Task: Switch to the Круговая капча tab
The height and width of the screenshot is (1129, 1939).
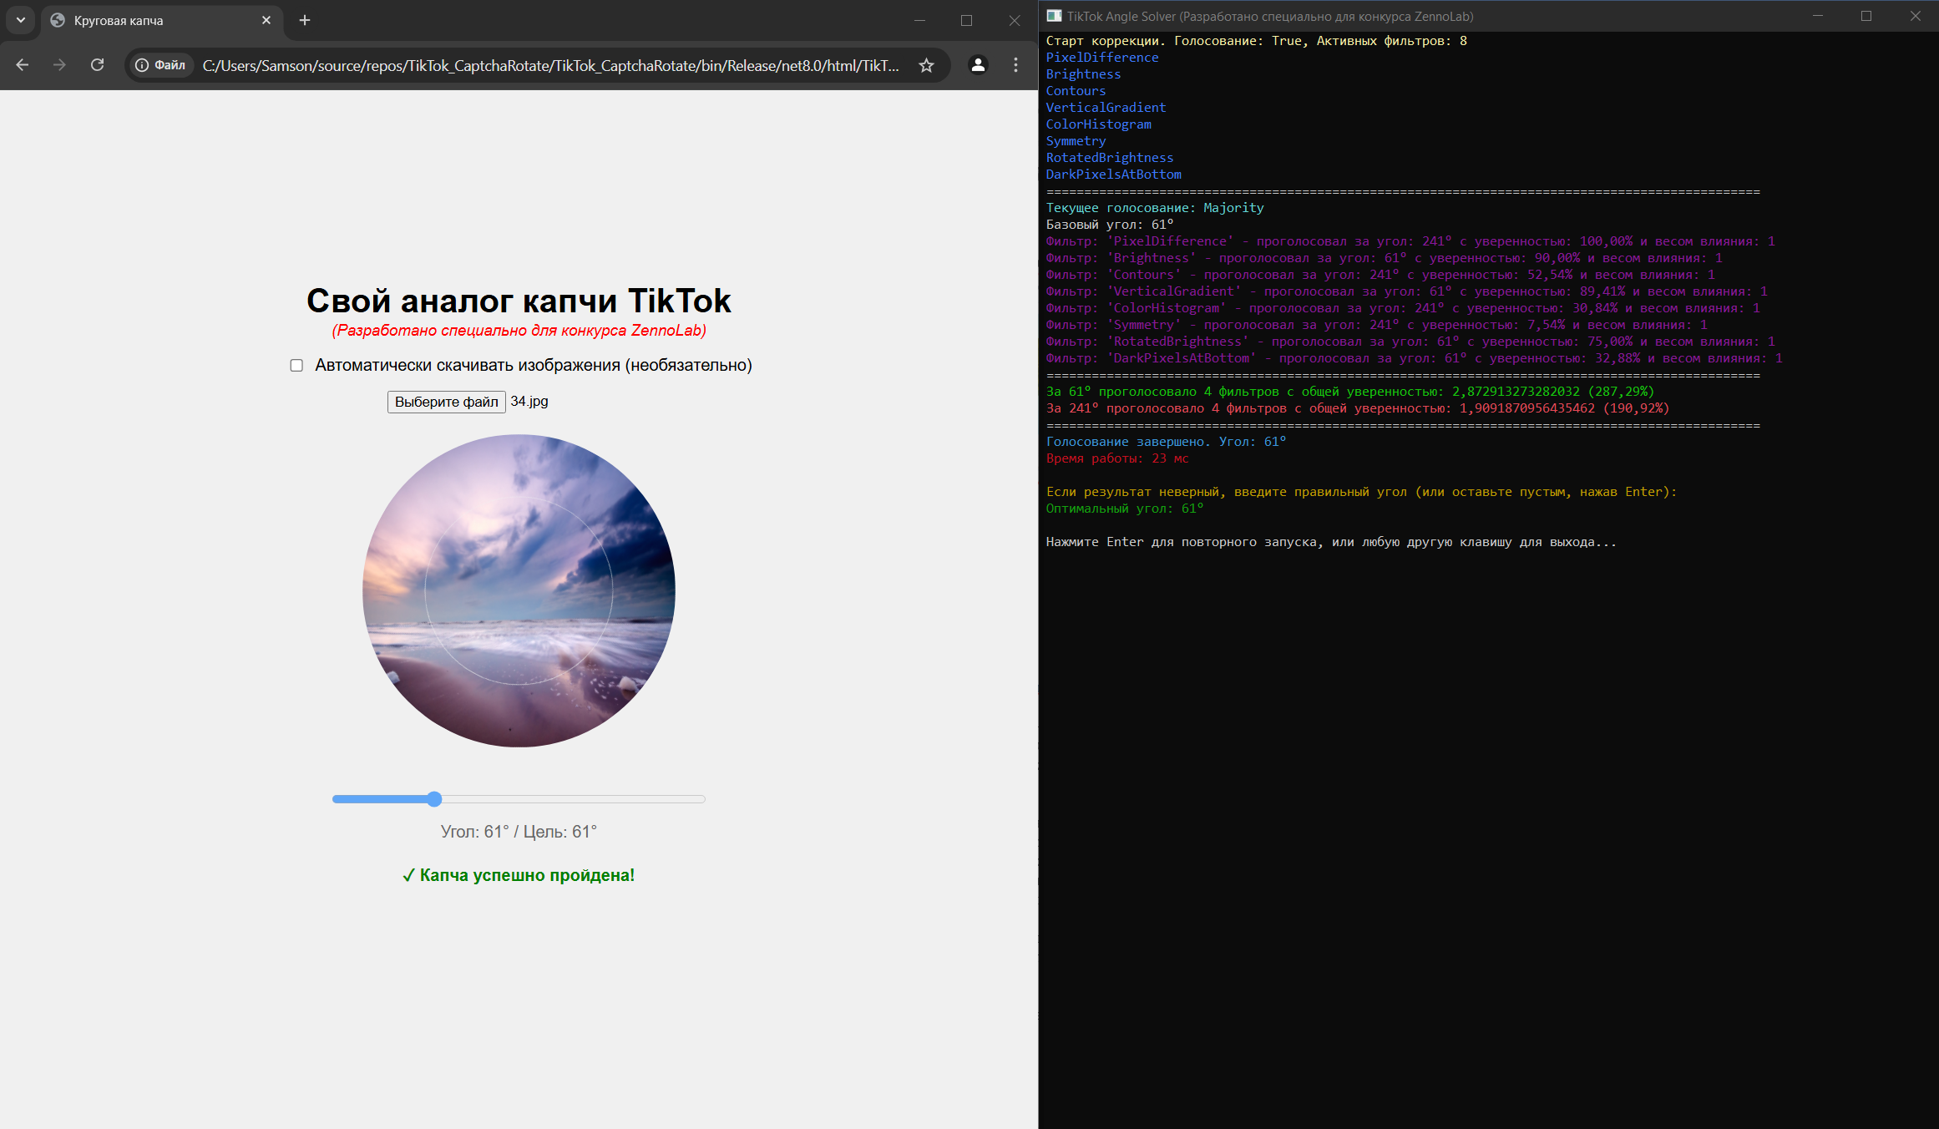Action: pyautogui.click(x=150, y=20)
